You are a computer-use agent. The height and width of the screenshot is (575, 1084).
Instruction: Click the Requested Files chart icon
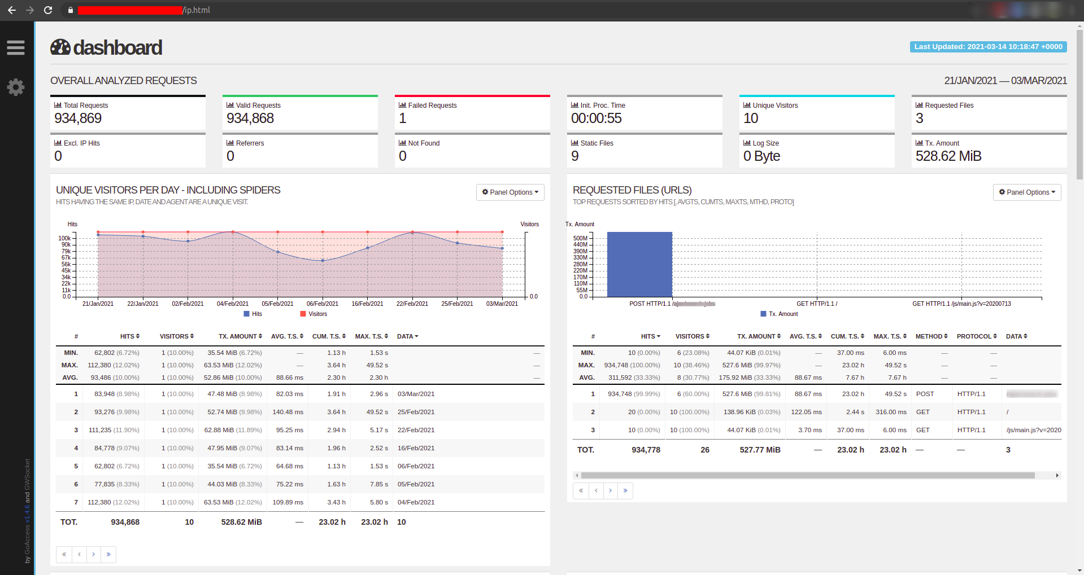coord(919,105)
